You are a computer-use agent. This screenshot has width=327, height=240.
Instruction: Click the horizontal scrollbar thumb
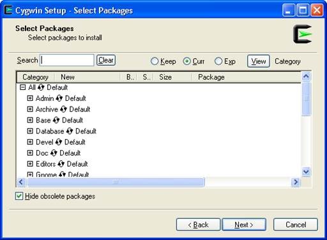click(x=116, y=182)
